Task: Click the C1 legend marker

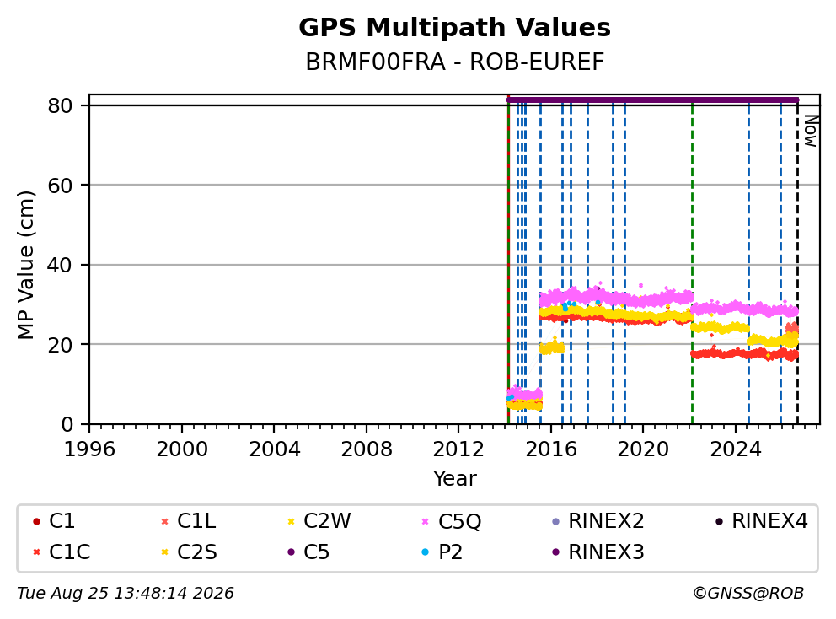Action: pyautogui.click(x=36, y=521)
